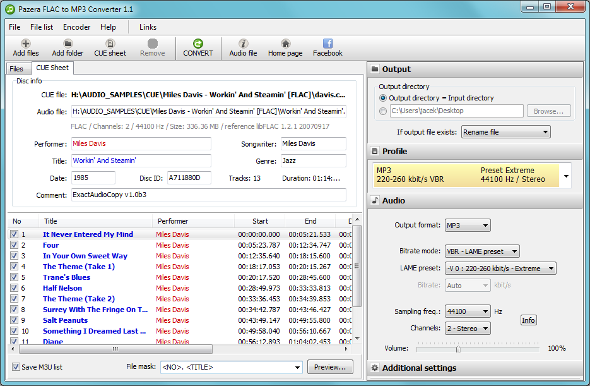Open the Encoder menu
The image size is (590, 386).
pyautogui.click(x=76, y=27)
